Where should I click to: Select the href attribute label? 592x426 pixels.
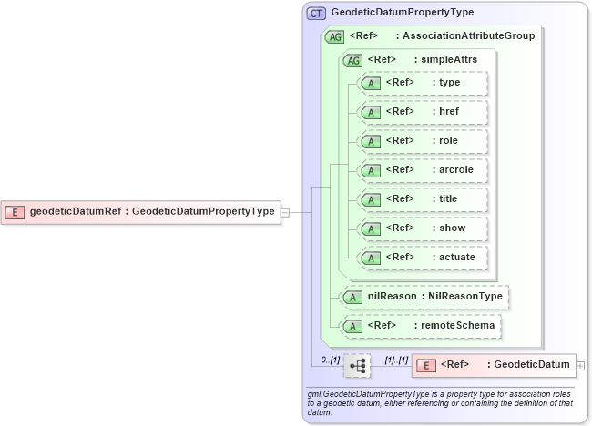click(x=422, y=111)
